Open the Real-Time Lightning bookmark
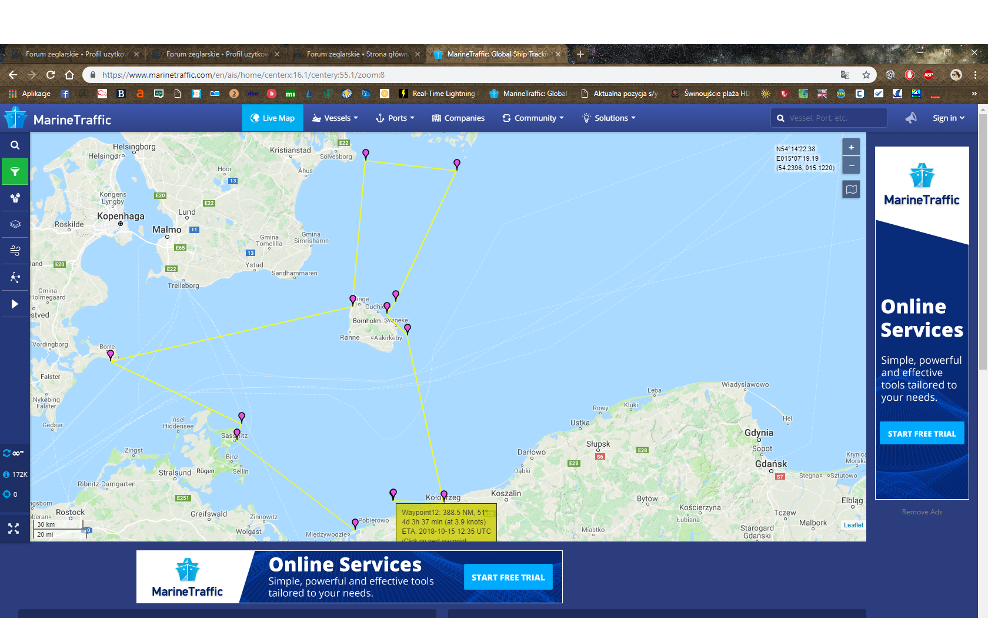 click(x=438, y=94)
